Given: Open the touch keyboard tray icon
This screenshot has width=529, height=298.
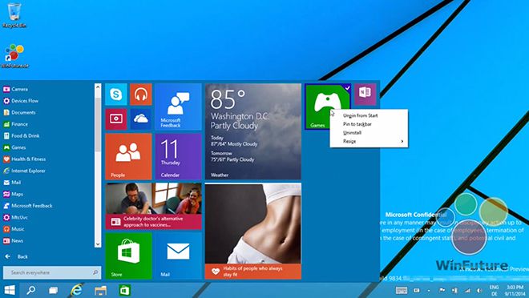Looking at the screenshot, I should tap(401, 290).
